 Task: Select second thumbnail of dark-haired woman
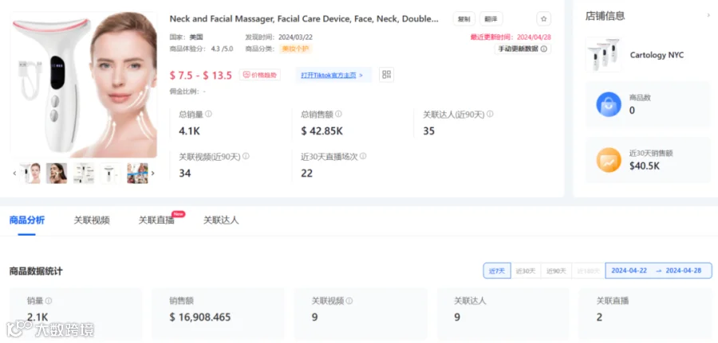pos(57,173)
